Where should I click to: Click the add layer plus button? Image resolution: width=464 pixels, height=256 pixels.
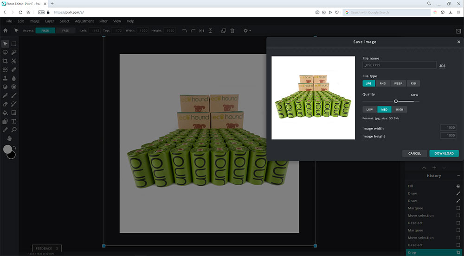pos(434,168)
